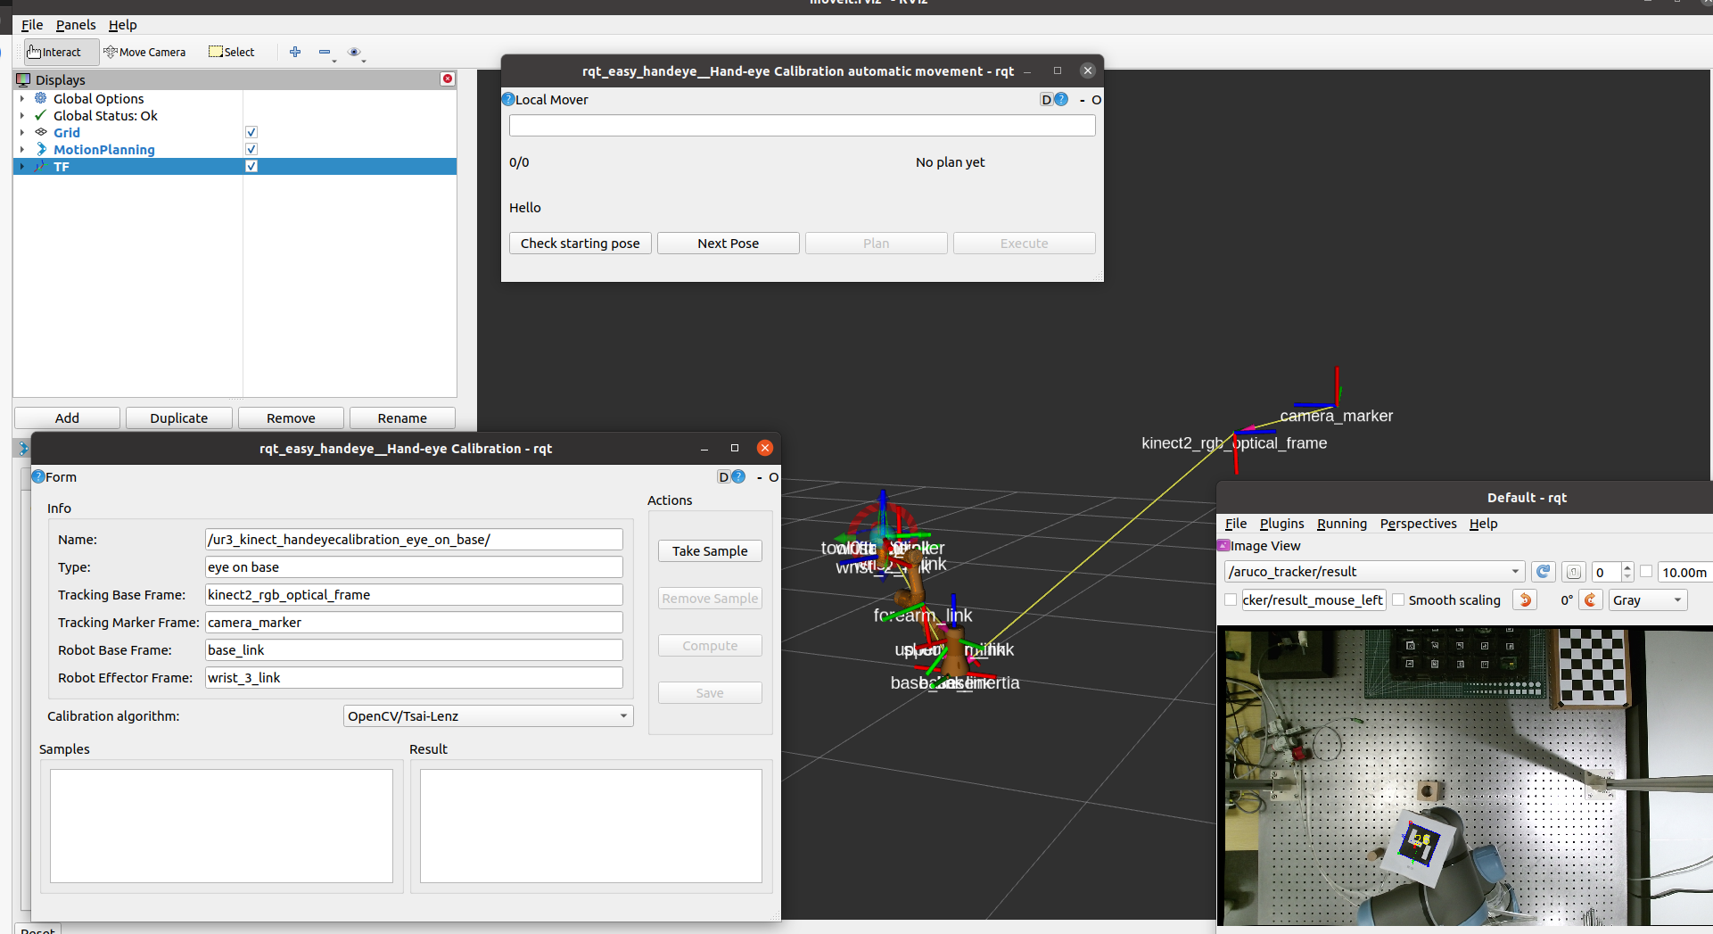The width and height of the screenshot is (1713, 934).
Task: Click Check starting pose button
Action: tap(581, 243)
